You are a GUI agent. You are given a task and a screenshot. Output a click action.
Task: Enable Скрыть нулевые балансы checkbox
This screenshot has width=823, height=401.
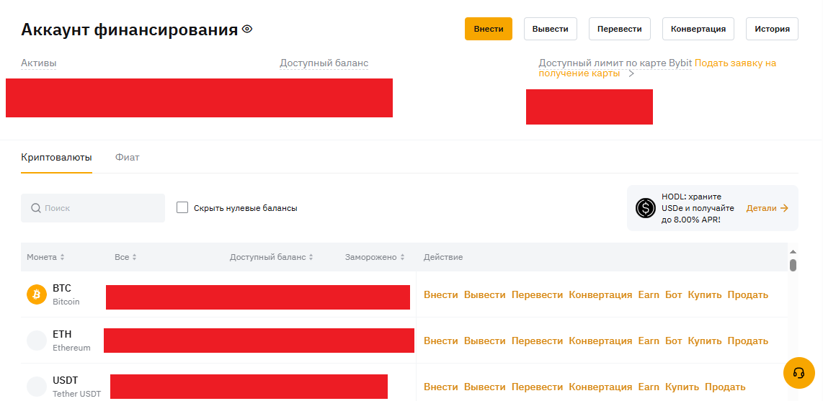tap(182, 207)
